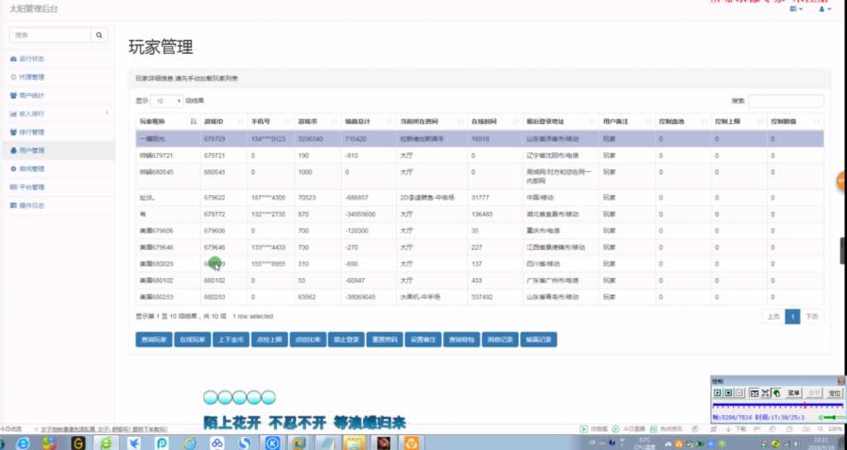This screenshot has width=847, height=450.
Task: Open the rows-per-page dropdown showing 10
Action: pyautogui.click(x=167, y=101)
